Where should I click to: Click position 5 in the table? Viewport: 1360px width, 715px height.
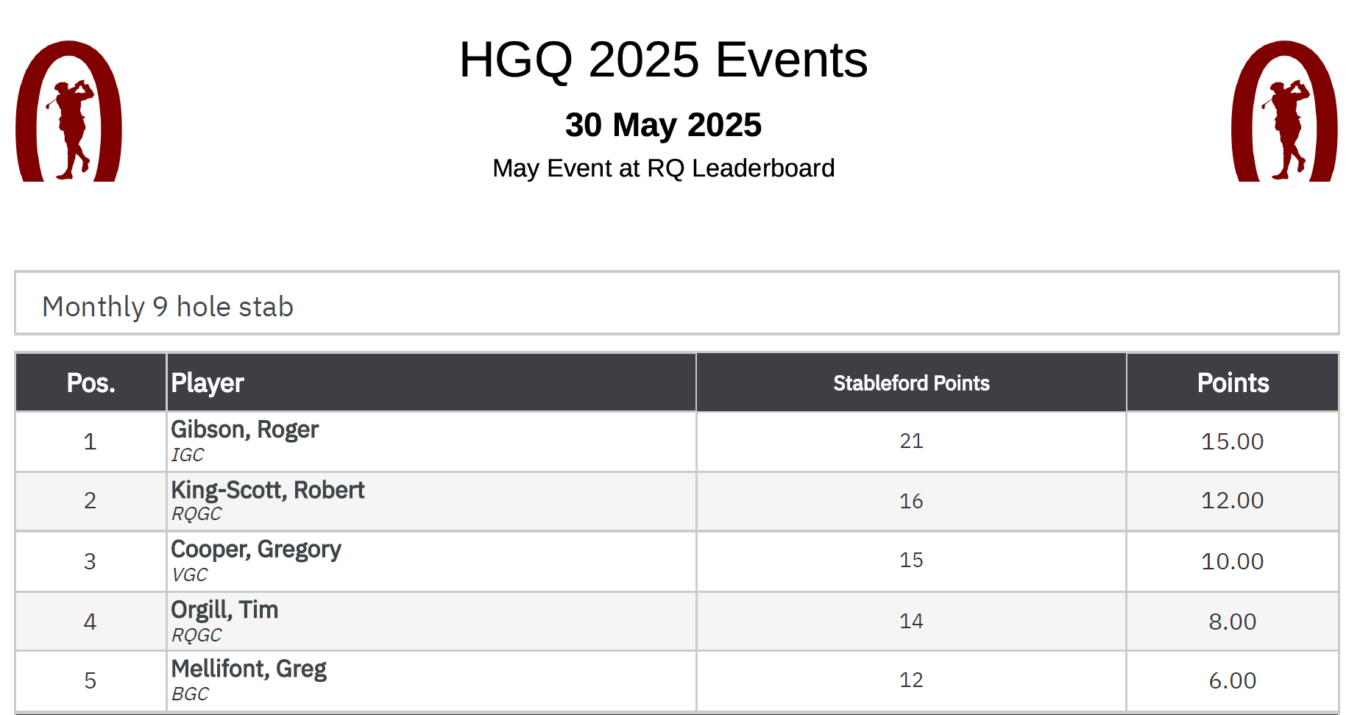click(x=91, y=680)
